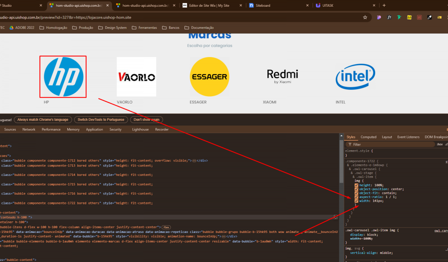
Task: Click the Intel brand logo
Action: tap(355, 77)
